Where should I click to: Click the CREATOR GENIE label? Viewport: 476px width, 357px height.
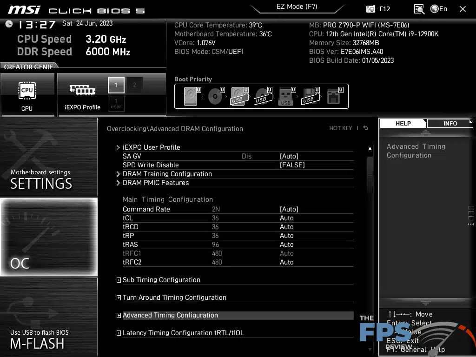coord(28,67)
